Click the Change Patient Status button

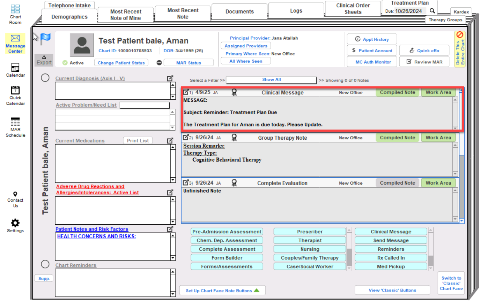[x=121, y=63]
